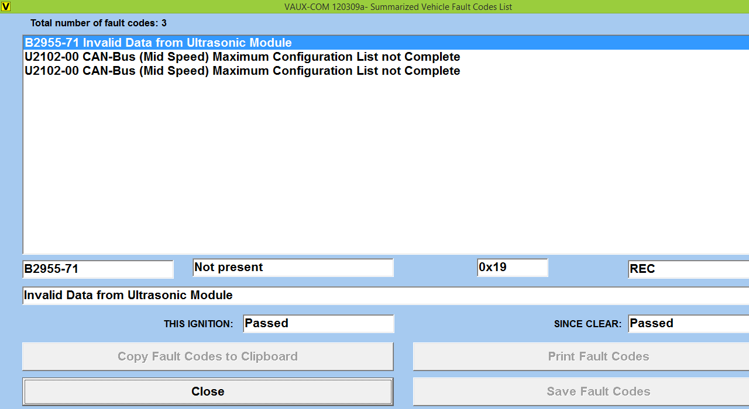Click the THIS IGNITION Passed field
749x409 pixels.
click(x=318, y=324)
